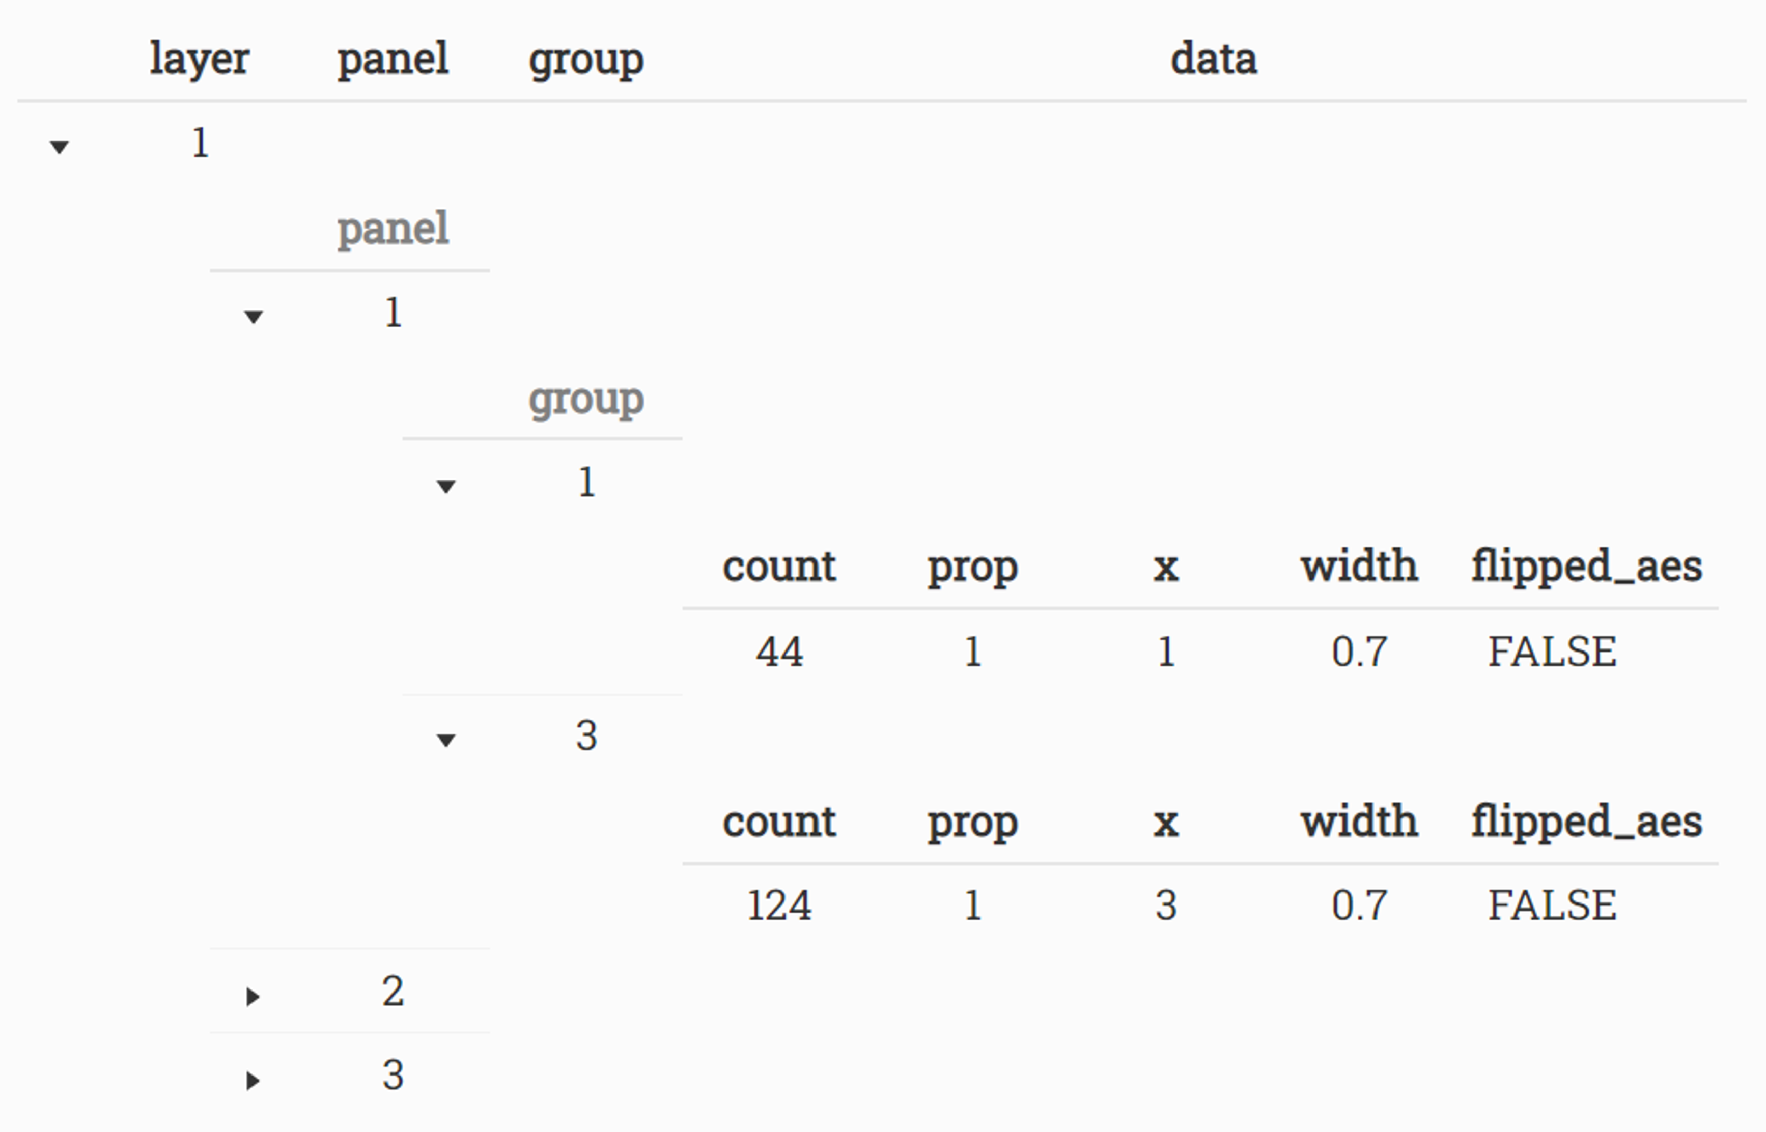
Task: Select the group 3 row value
Action: click(586, 735)
